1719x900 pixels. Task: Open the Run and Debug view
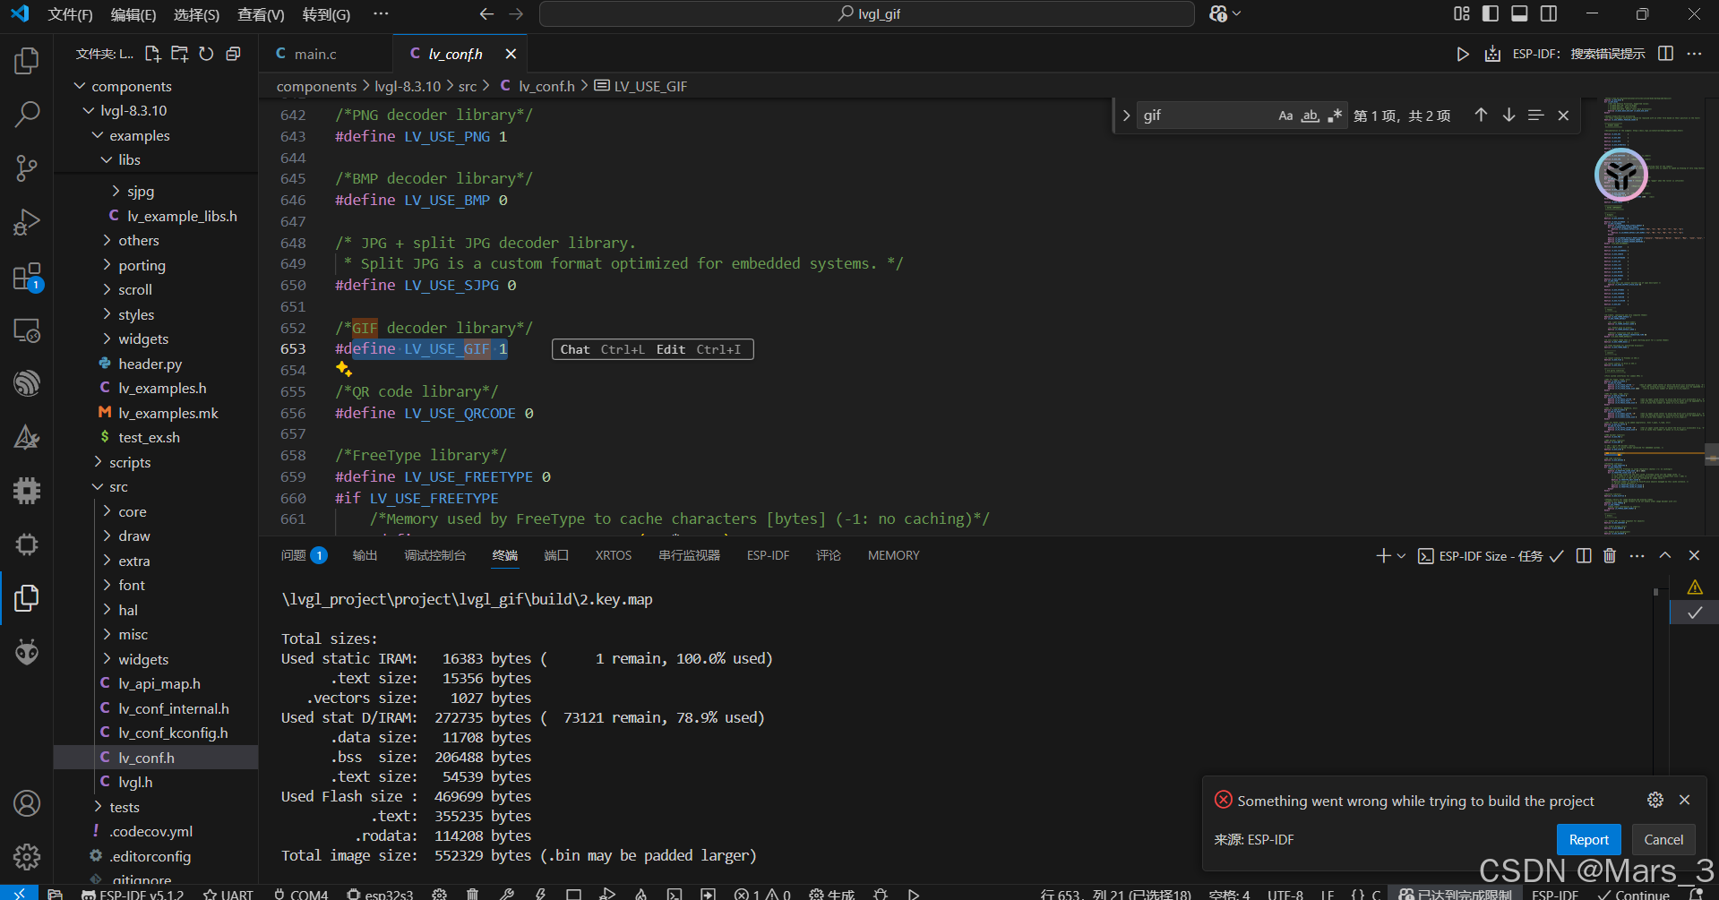pos(27,222)
